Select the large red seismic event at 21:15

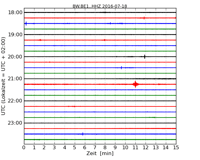coord(135,84)
